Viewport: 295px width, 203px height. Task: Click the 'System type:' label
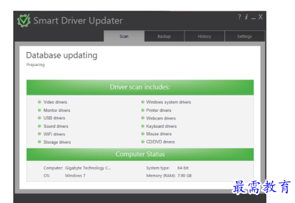158,168
